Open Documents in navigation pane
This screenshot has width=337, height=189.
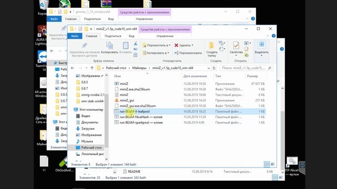point(90,122)
